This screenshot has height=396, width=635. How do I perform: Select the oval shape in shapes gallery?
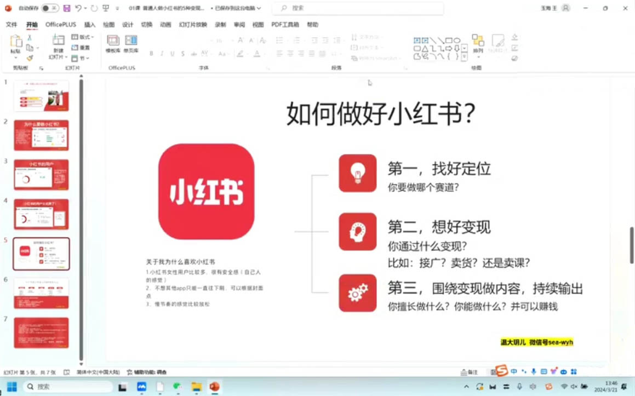[x=457, y=41]
